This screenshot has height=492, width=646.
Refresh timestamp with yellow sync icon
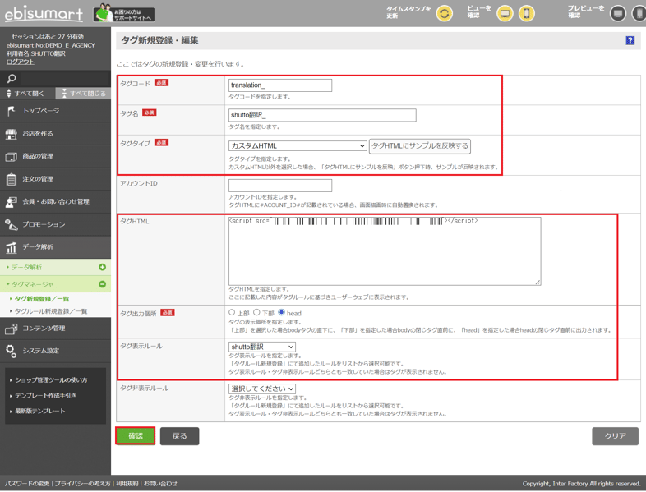(x=444, y=14)
